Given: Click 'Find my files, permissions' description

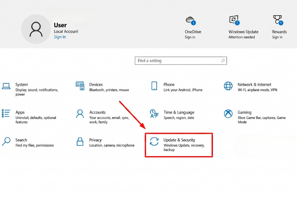Looking at the screenshot, I should click(x=34, y=145).
